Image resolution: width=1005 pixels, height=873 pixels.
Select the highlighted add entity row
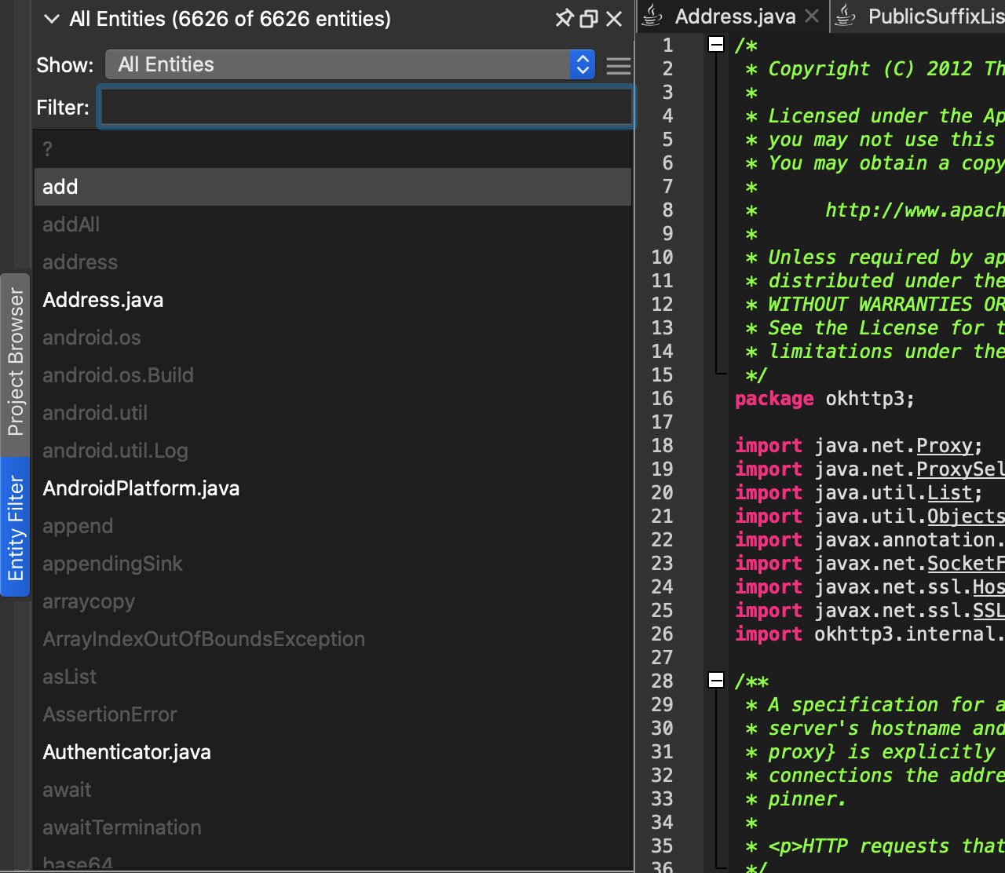(60, 187)
